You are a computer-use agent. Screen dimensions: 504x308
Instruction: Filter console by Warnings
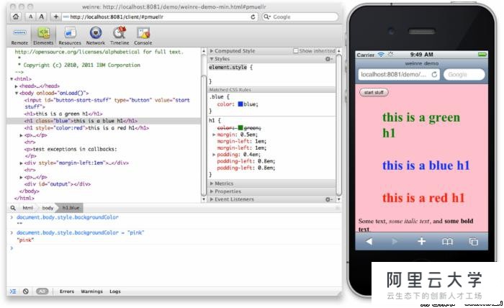pos(91,291)
